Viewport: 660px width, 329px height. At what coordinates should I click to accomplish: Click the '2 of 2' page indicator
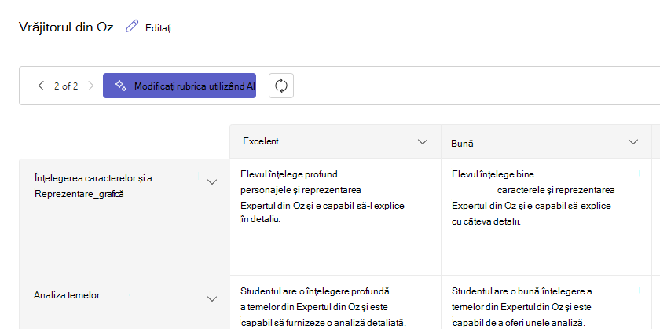click(66, 86)
